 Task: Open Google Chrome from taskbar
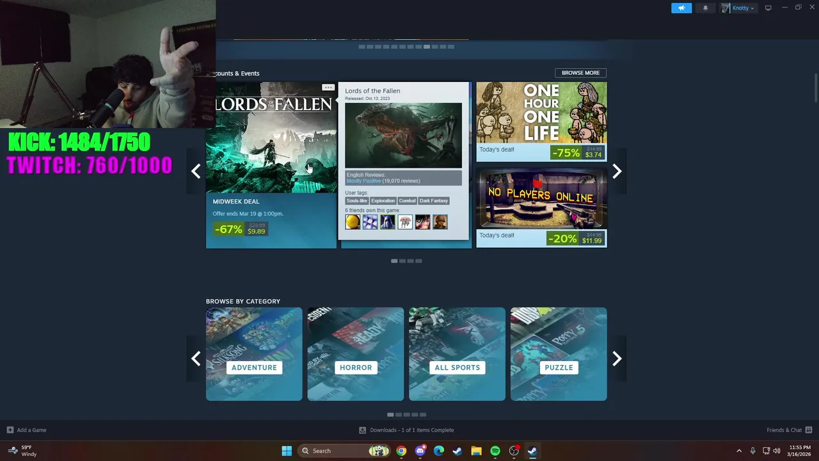pyautogui.click(x=401, y=451)
